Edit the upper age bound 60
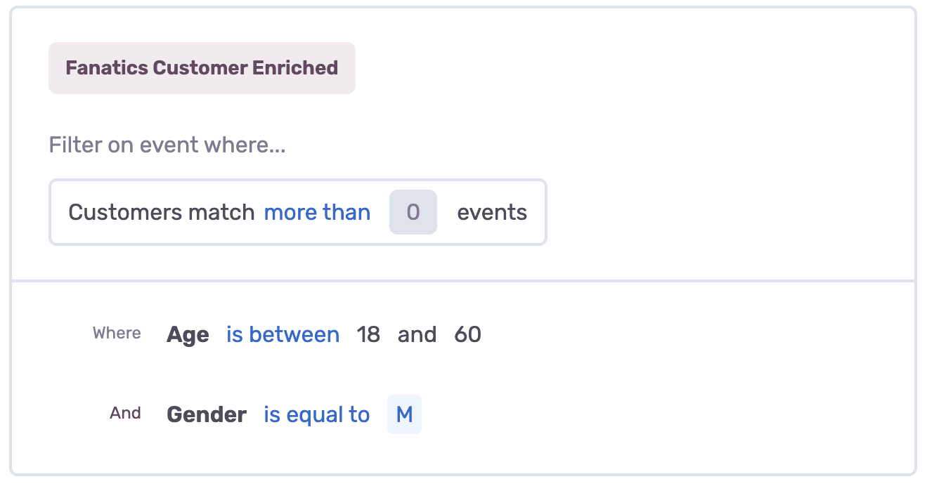This screenshot has height=486, width=927. click(467, 334)
